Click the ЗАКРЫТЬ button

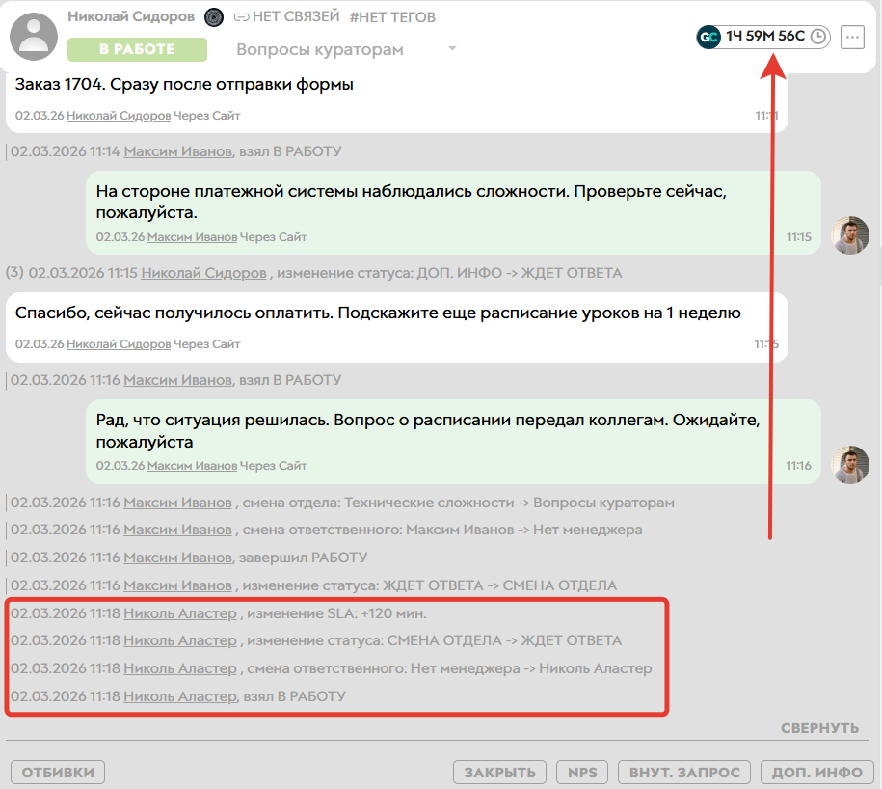pyautogui.click(x=499, y=772)
